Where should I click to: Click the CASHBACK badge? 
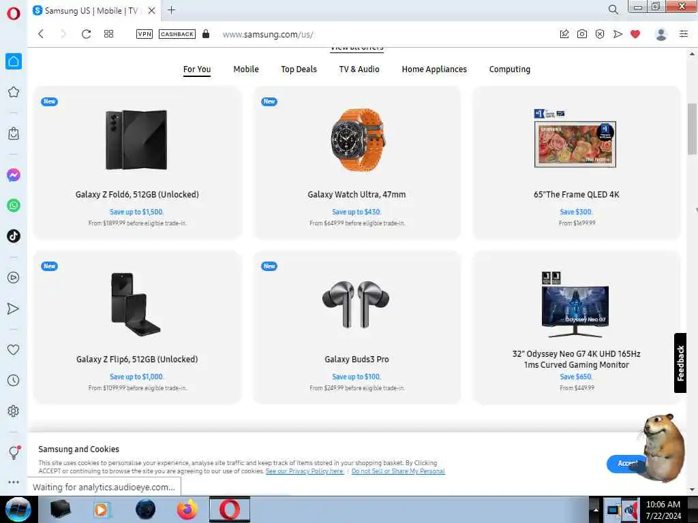pos(177,34)
